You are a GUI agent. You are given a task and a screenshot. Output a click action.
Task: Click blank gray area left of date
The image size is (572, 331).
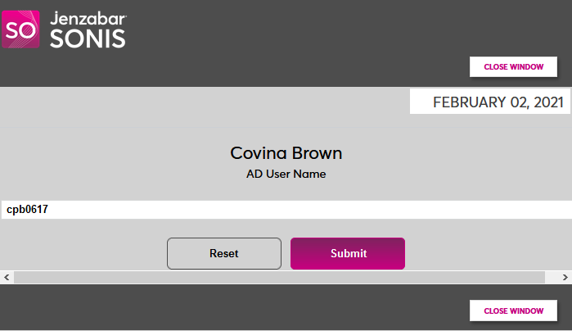tap(205, 102)
